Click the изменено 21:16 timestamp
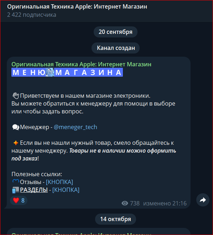213x235 pixels. pos(165,203)
